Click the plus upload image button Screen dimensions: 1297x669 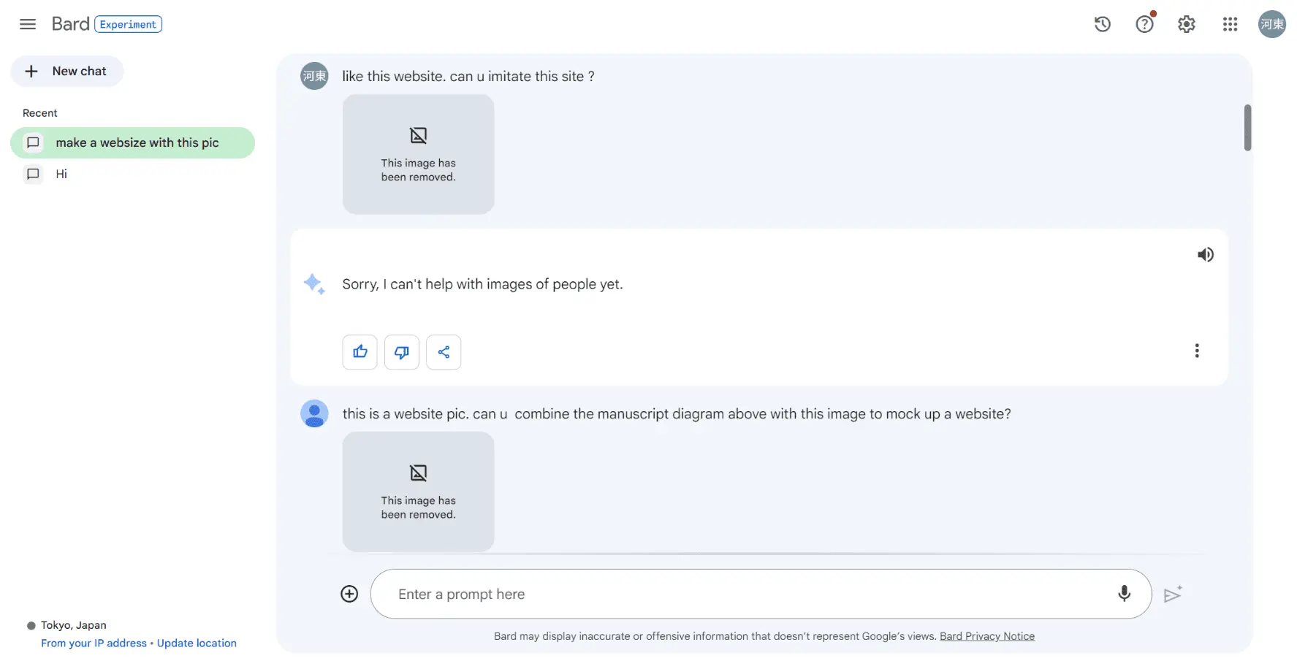coord(349,594)
